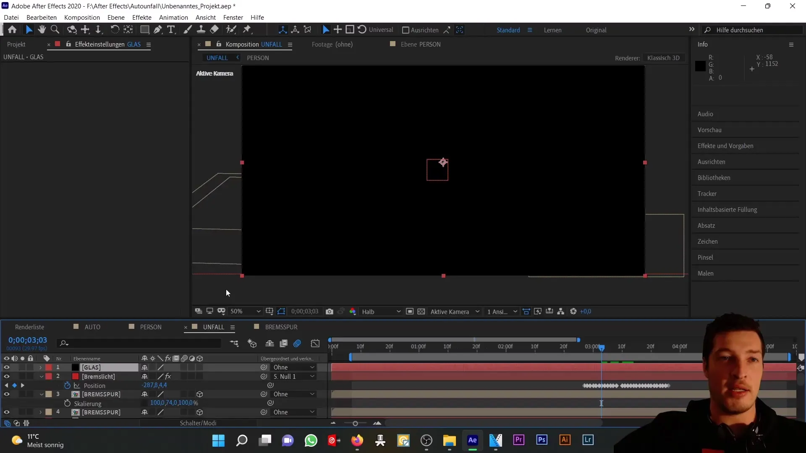Open the Animation menu
The width and height of the screenshot is (806, 453).
point(173,17)
